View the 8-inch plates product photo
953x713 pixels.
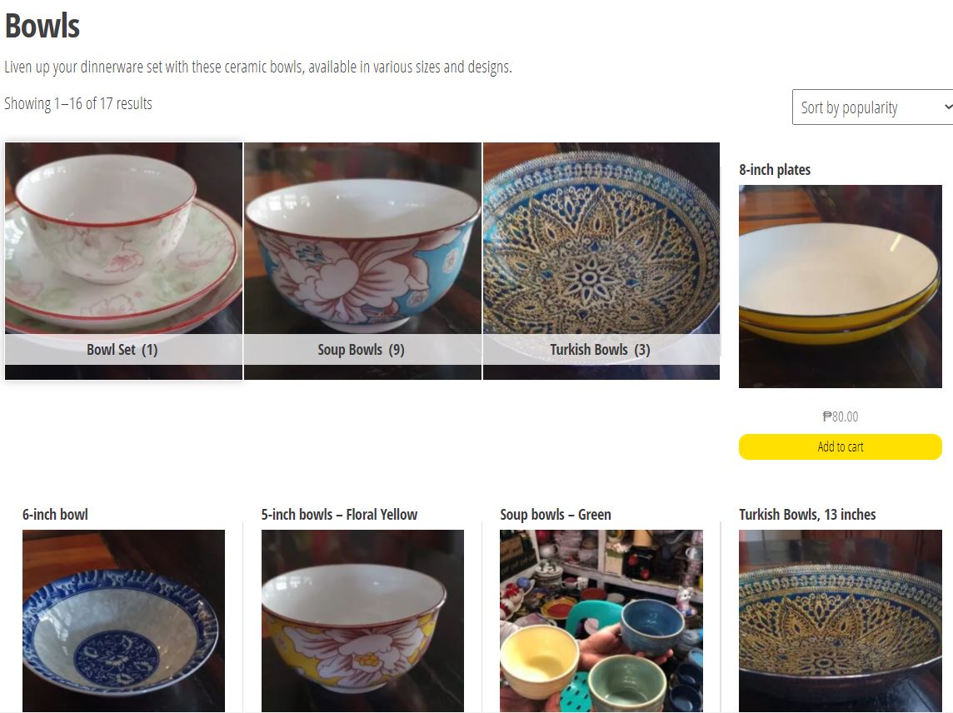pyautogui.click(x=840, y=287)
